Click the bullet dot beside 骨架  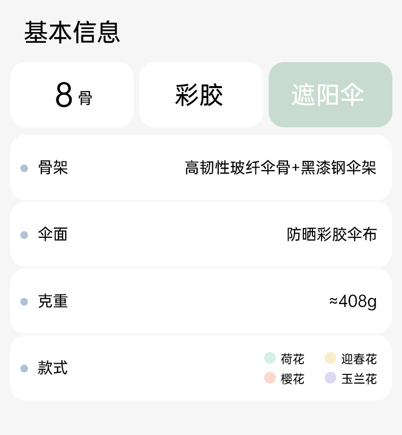pos(24,168)
